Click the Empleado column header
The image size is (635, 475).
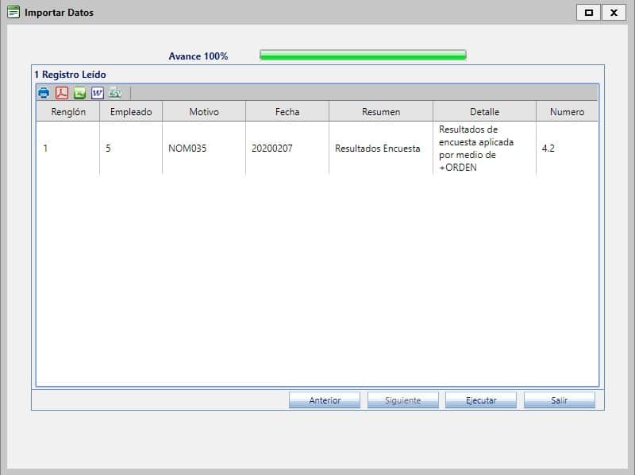[131, 112]
